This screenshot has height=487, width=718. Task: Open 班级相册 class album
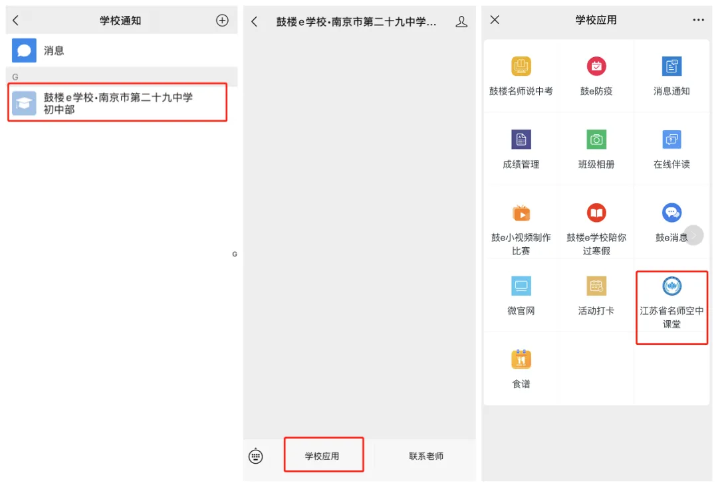click(x=596, y=147)
